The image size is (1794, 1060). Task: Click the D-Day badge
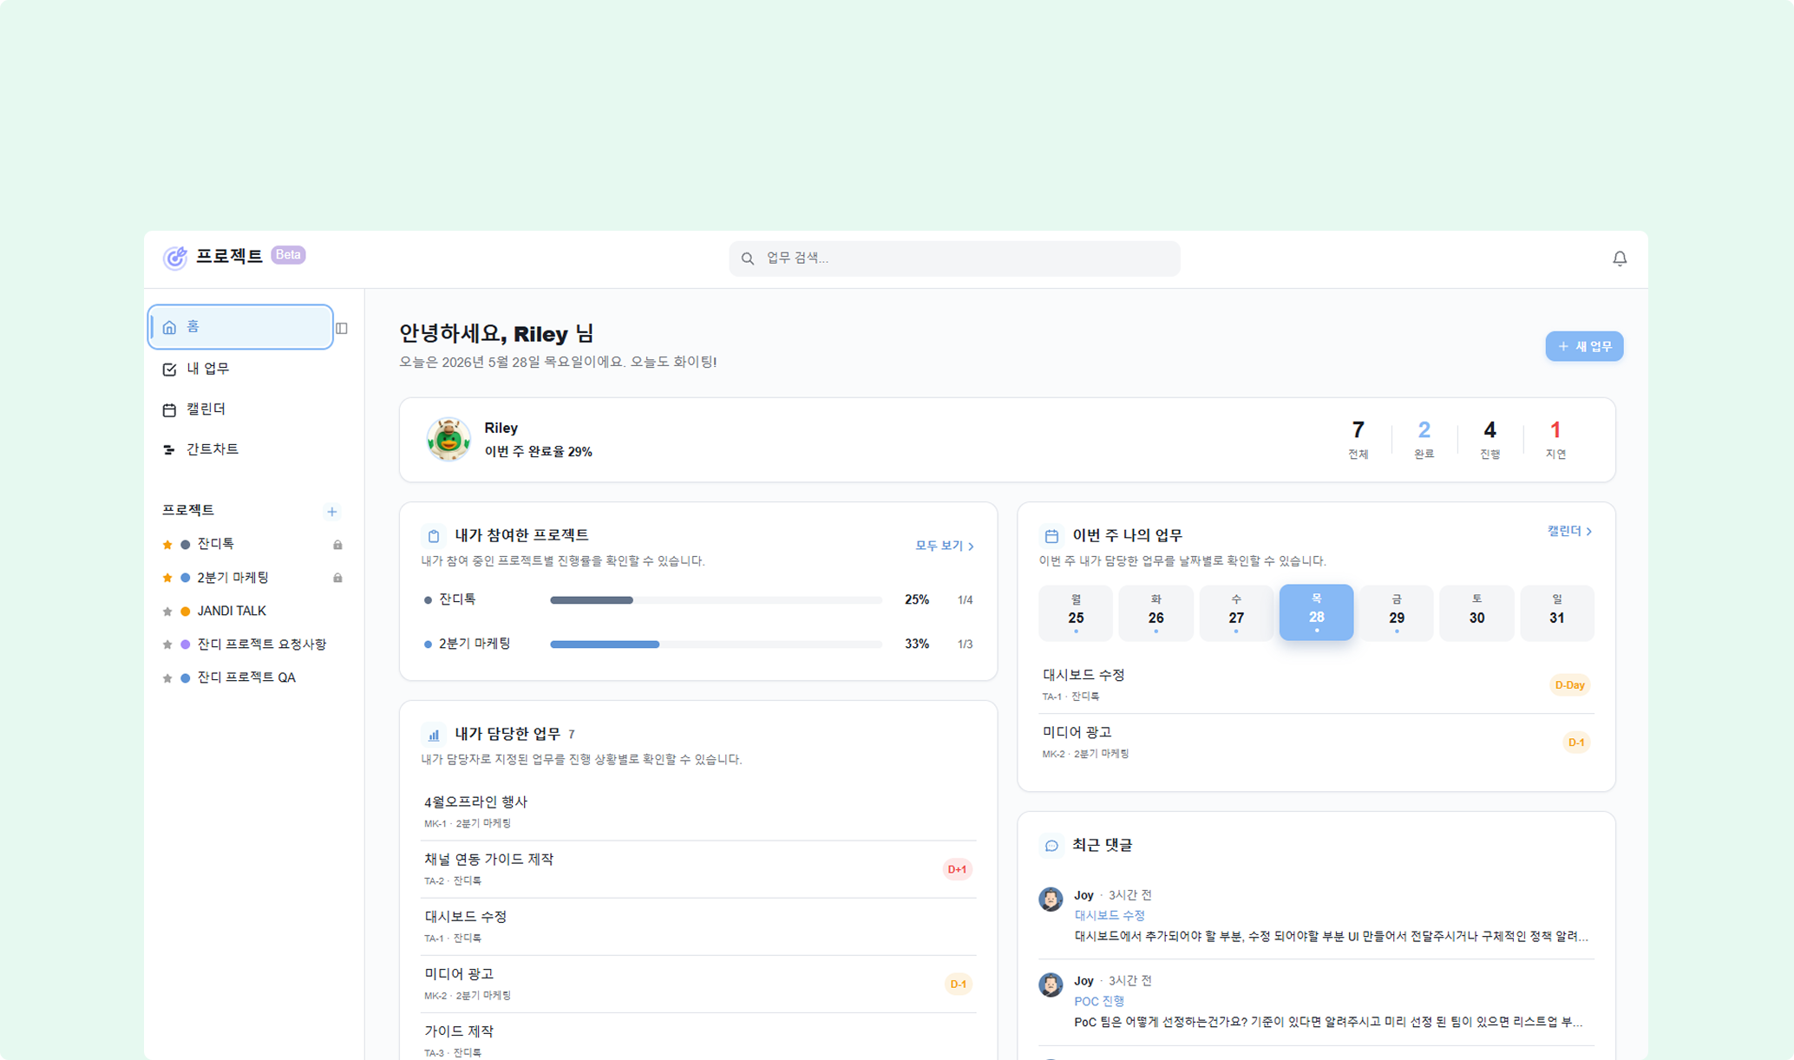(1569, 685)
